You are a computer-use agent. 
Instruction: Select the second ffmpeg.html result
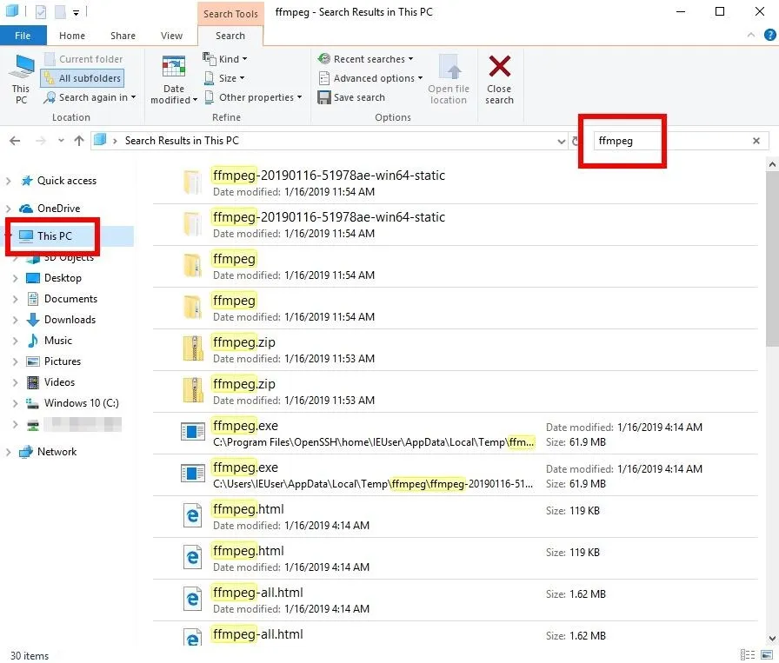click(455, 558)
